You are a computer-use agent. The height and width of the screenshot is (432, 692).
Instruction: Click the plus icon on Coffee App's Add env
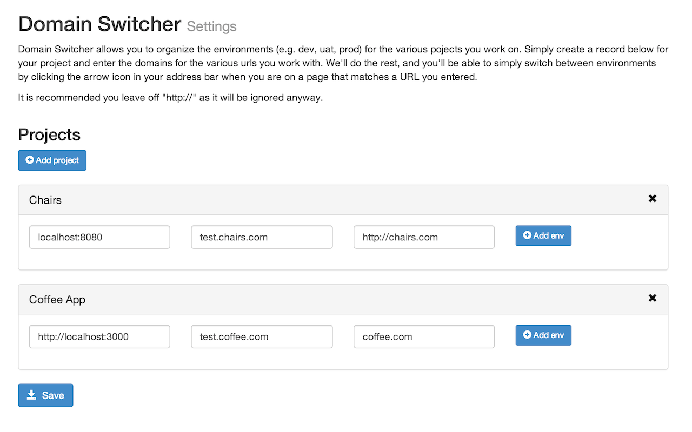pos(527,335)
